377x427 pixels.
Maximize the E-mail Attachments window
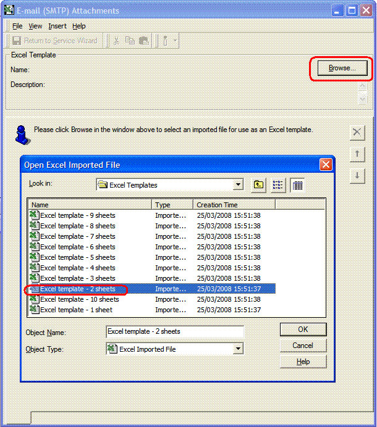click(x=352, y=10)
